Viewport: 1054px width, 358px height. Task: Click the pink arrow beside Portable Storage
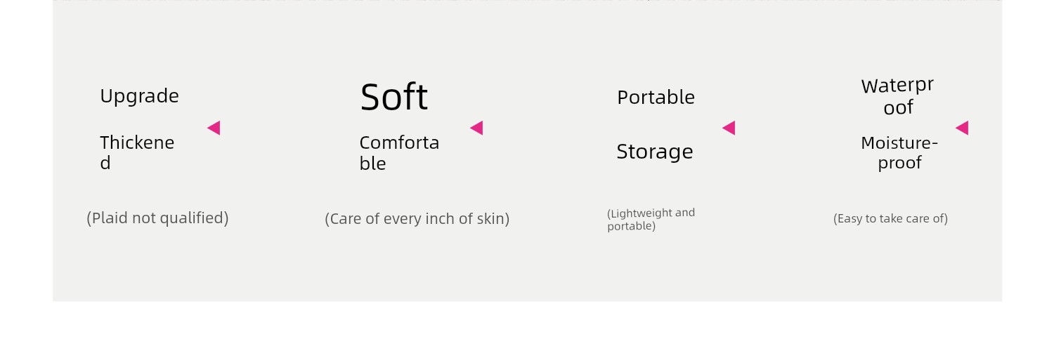[729, 128]
